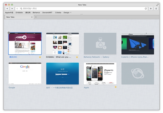Go forward with the right arrow button
This screenshot has width=163, height=113.
[x=12, y=8]
